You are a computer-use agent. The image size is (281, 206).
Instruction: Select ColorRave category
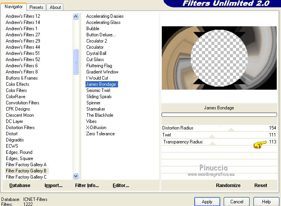coord(15,97)
